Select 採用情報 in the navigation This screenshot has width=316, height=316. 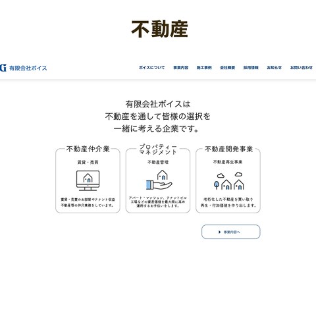[251, 68]
